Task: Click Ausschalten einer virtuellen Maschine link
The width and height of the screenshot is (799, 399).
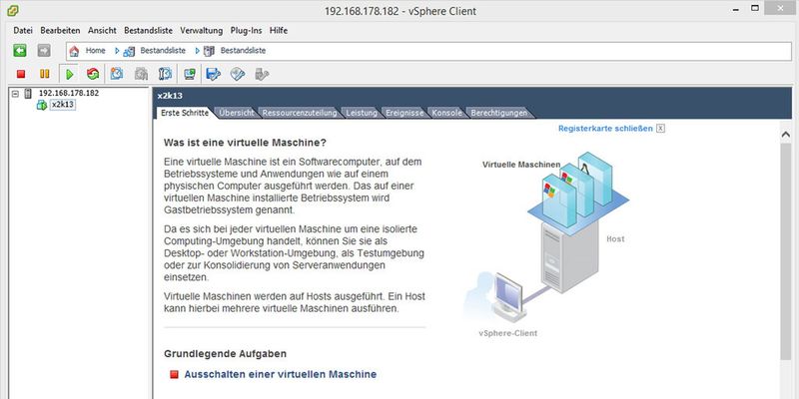Action: (x=281, y=375)
